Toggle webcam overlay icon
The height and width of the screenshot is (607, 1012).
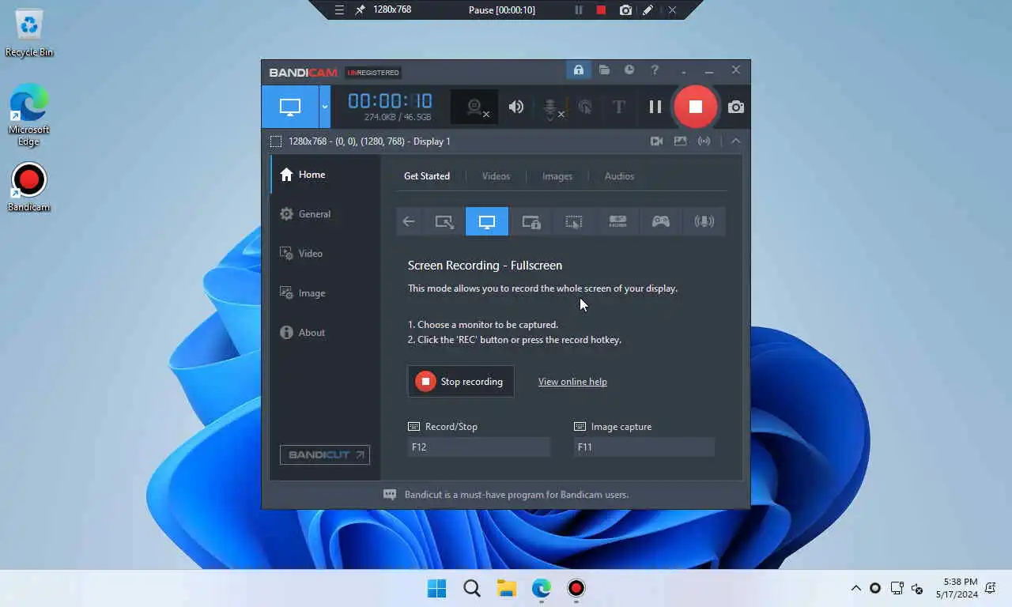pos(475,107)
